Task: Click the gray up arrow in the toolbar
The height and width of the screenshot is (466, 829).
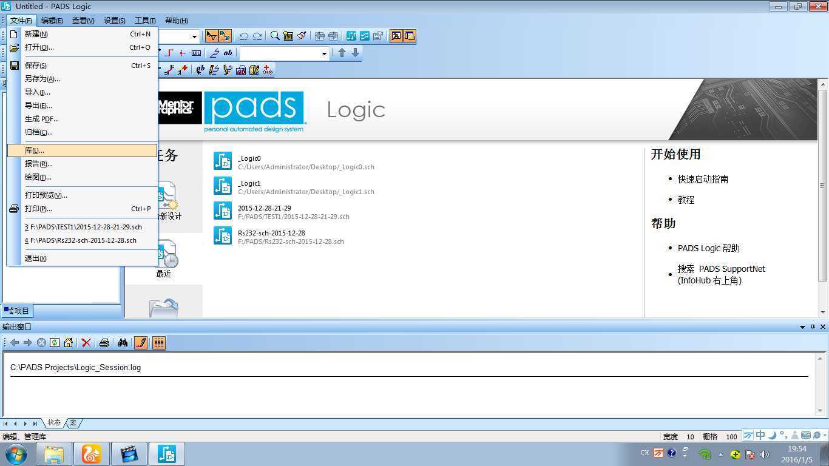Action: pyautogui.click(x=342, y=53)
